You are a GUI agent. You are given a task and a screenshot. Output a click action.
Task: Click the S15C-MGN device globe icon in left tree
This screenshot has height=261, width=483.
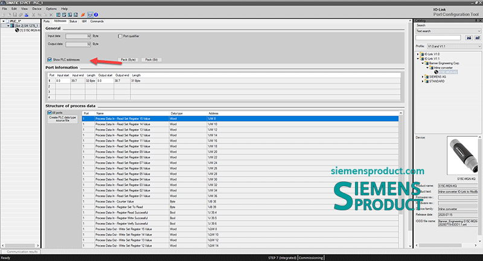(17, 30)
